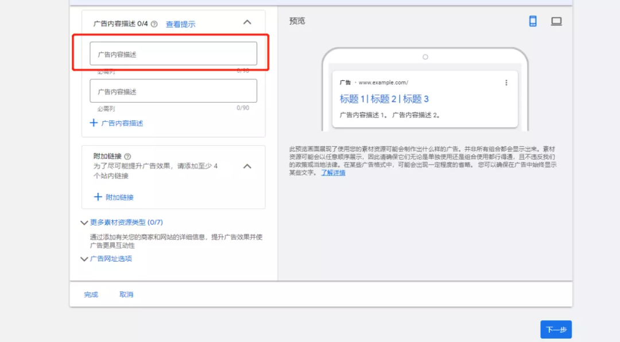This screenshot has width=620, height=342.
Task: Collapse the 附加链接 section chevron
Action: click(x=247, y=166)
